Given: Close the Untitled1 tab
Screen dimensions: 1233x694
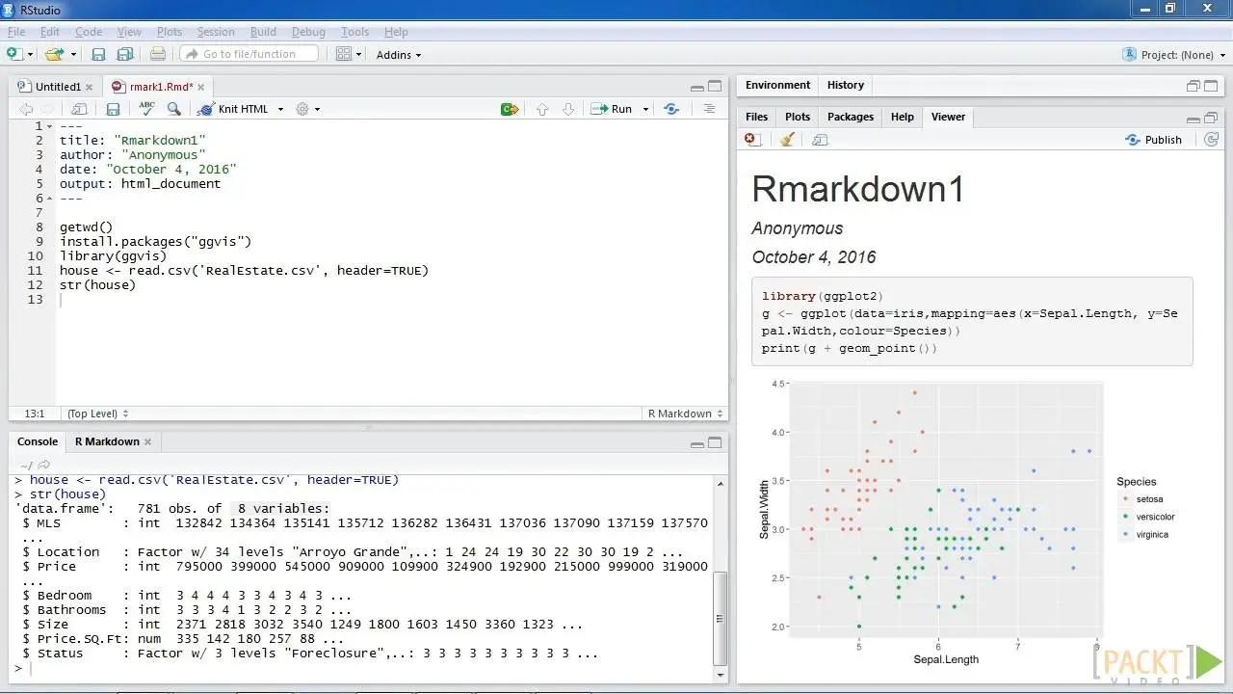Looking at the screenshot, I should point(89,87).
